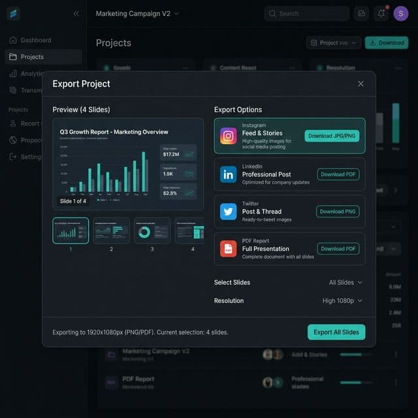Click the Instagram Feed & Stories title
418x418 pixels.
(262, 133)
